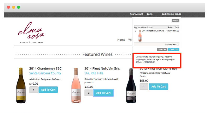Viewport: 209px width, 113px height.
Task: Add the 2014 Chardonnay SBC to cart
Action: pos(48,90)
